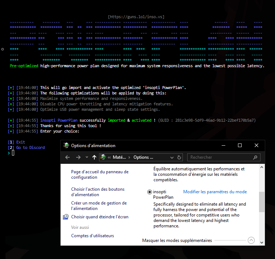275x259 pixels.
Task: Click the 'Enter your choice:' terminal line
Action: coord(60,131)
